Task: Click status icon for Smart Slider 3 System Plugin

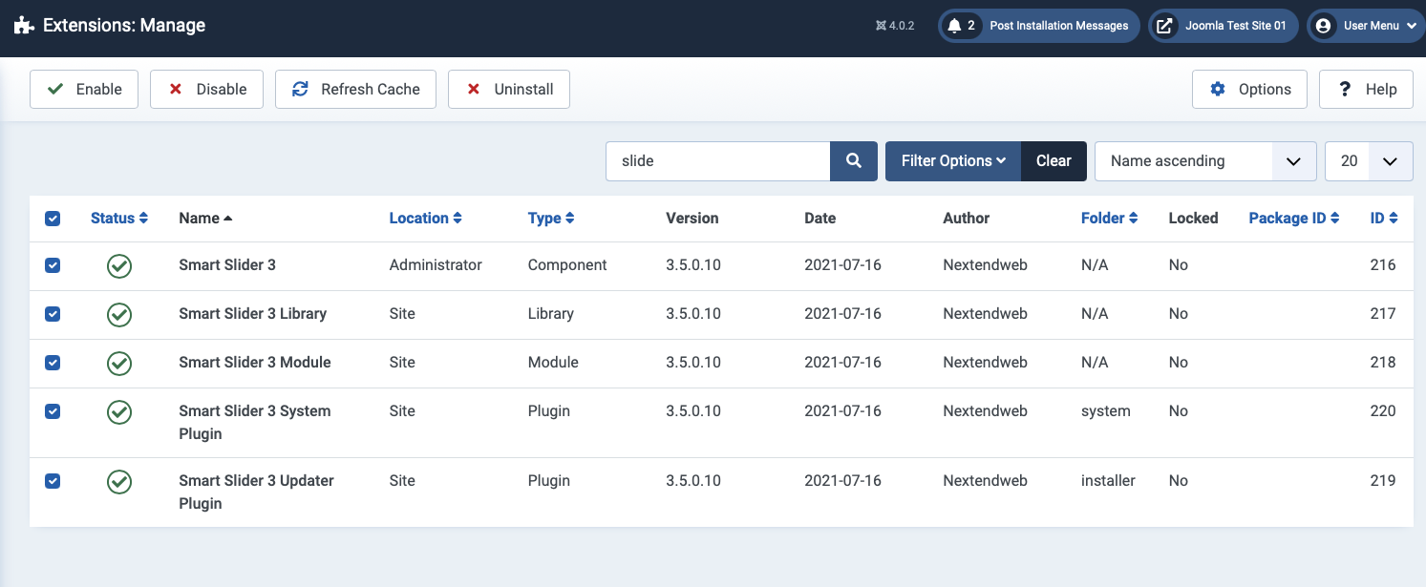Action: coord(119,411)
